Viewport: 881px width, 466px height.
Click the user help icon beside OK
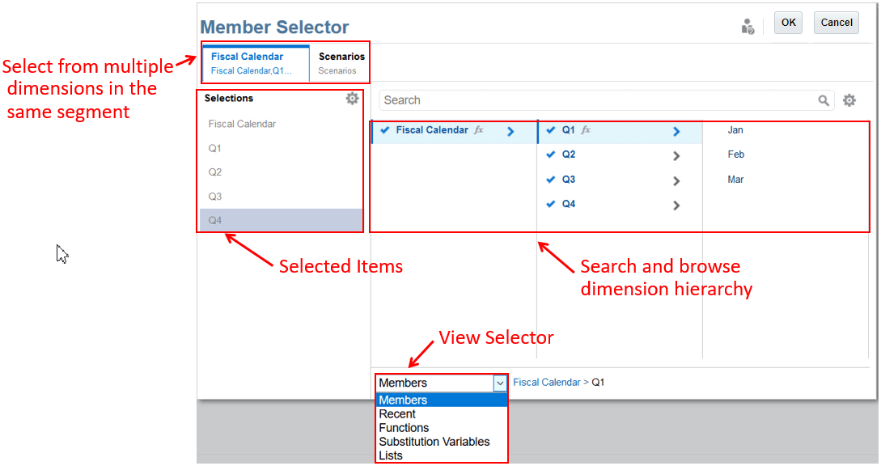coord(748,27)
